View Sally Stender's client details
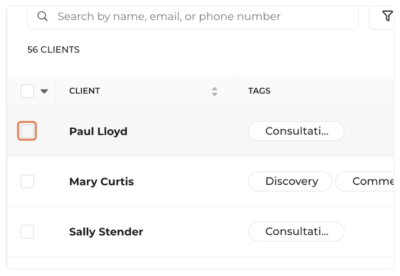The image size is (400, 276). (106, 232)
